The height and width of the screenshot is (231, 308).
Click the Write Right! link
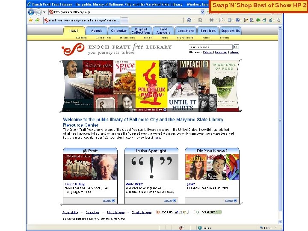click(135, 184)
